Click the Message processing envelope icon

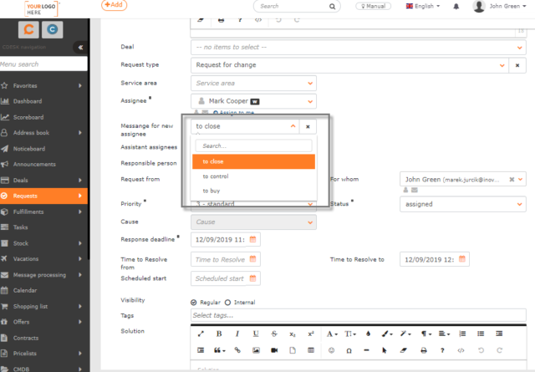click(x=4, y=275)
